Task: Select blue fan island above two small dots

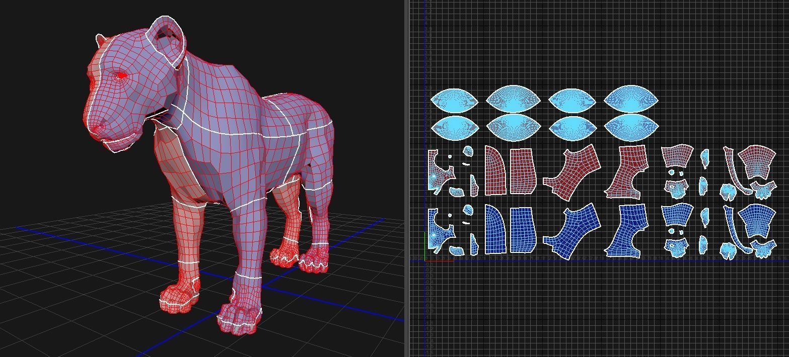Action: coord(676,215)
